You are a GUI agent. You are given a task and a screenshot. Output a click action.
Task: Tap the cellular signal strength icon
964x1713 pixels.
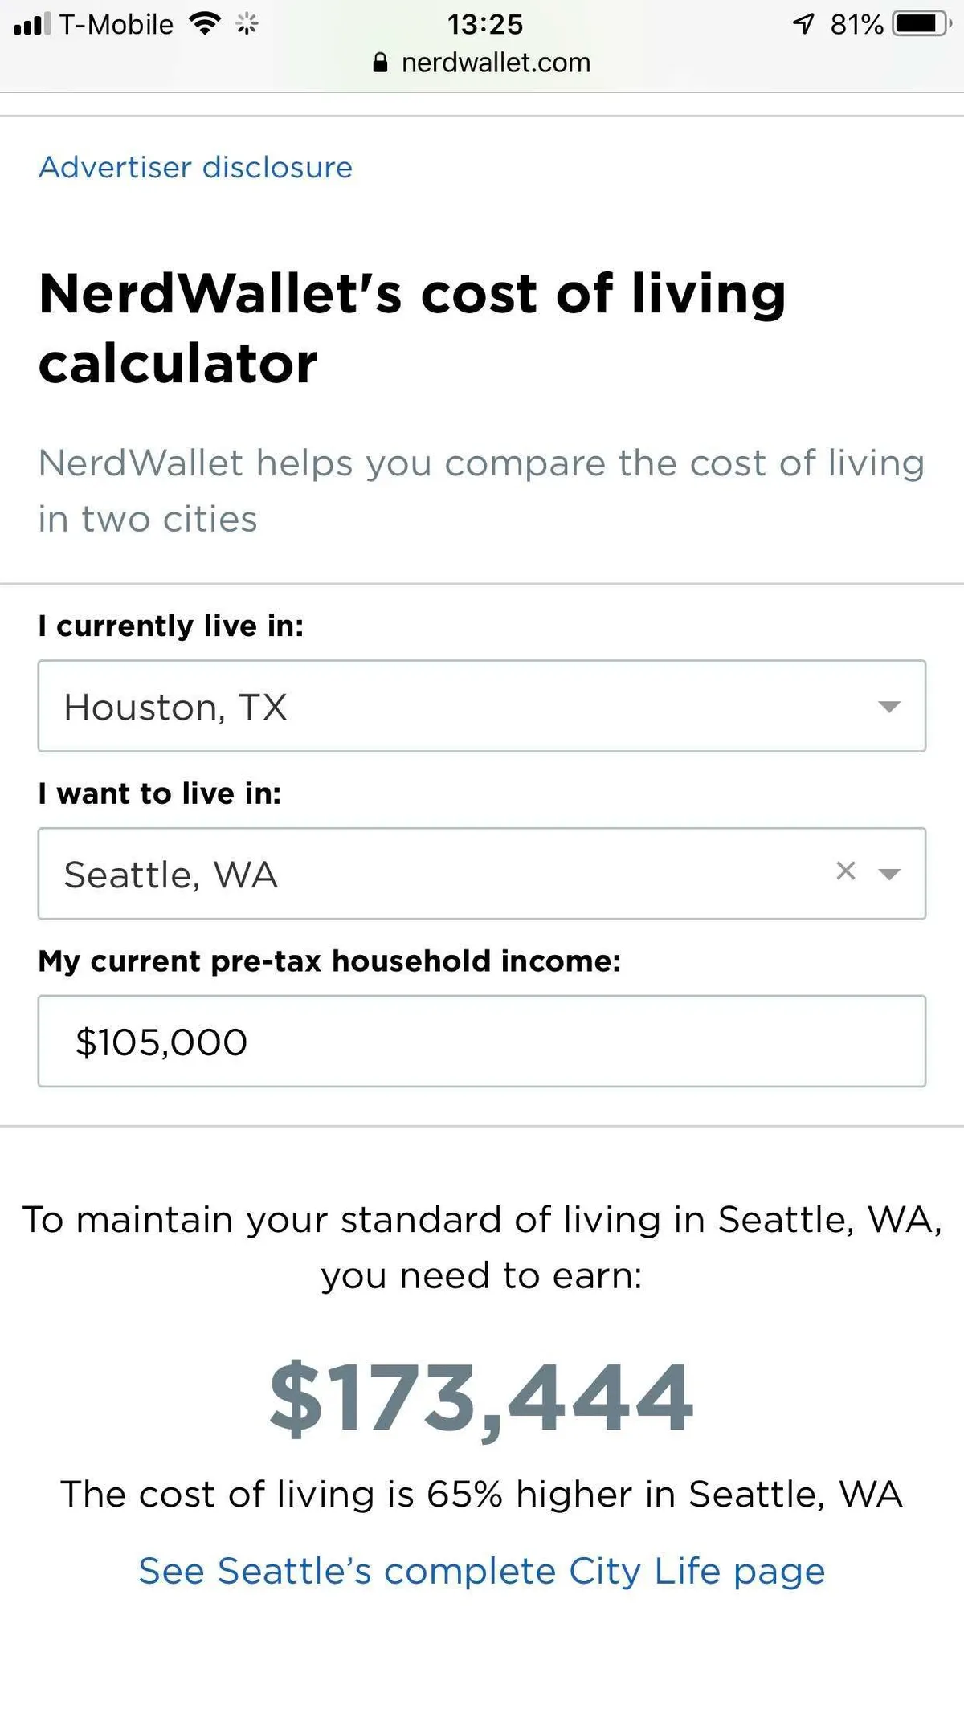pyautogui.click(x=32, y=24)
